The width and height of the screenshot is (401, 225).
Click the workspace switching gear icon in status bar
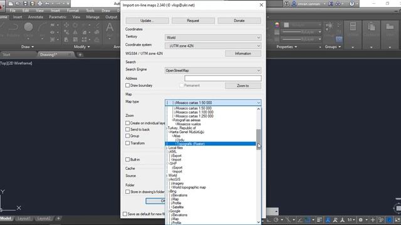pyautogui.click(x=361, y=219)
